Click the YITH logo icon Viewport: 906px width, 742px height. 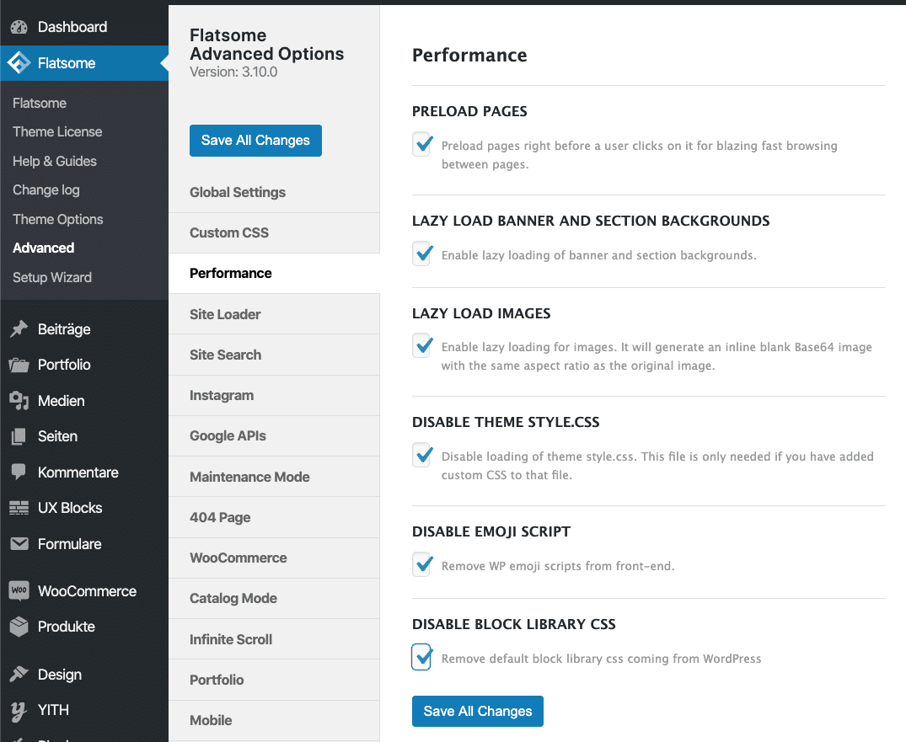tap(19, 710)
